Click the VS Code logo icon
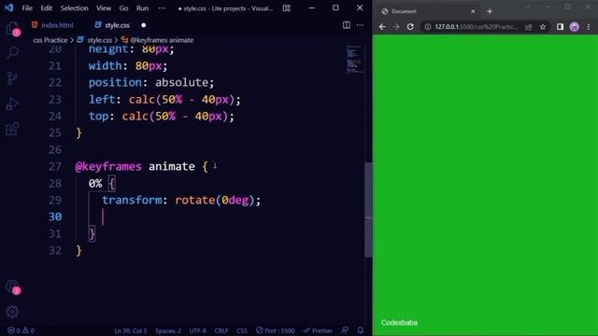Image resolution: width=598 pixels, height=336 pixels. pos(8,7)
